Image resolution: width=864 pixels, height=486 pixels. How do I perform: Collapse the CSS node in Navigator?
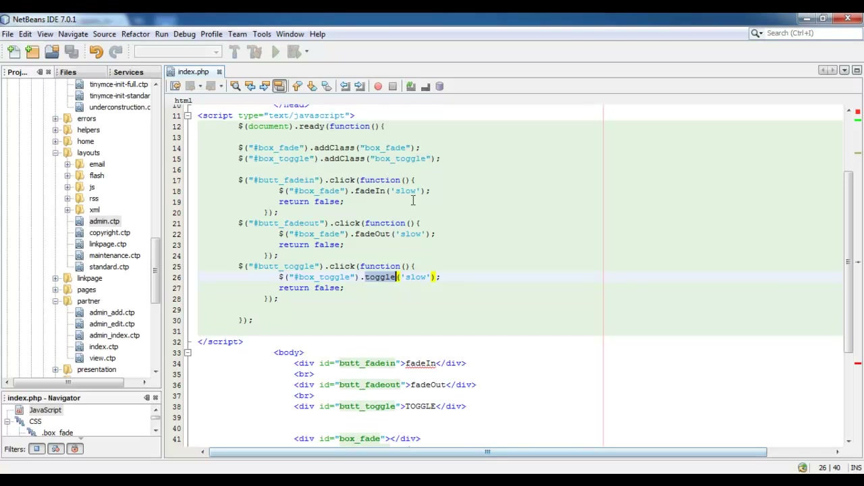pos(7,422)
